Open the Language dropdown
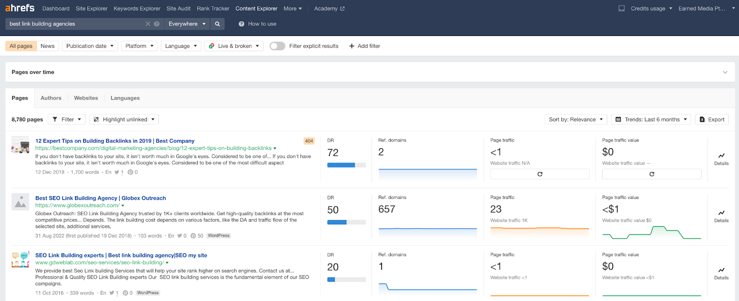 (x=181, y=46)
